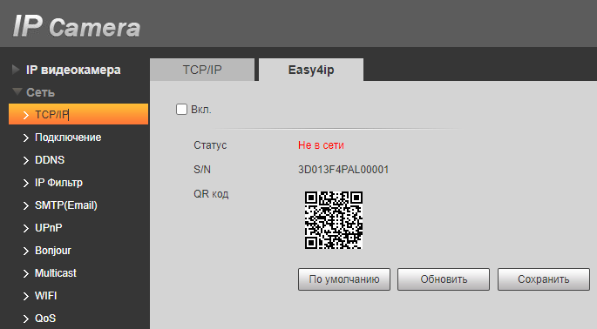Open QoS settings page
This screenshot has width=597, height=329.
pyautogui.click(x=45, y=319)
